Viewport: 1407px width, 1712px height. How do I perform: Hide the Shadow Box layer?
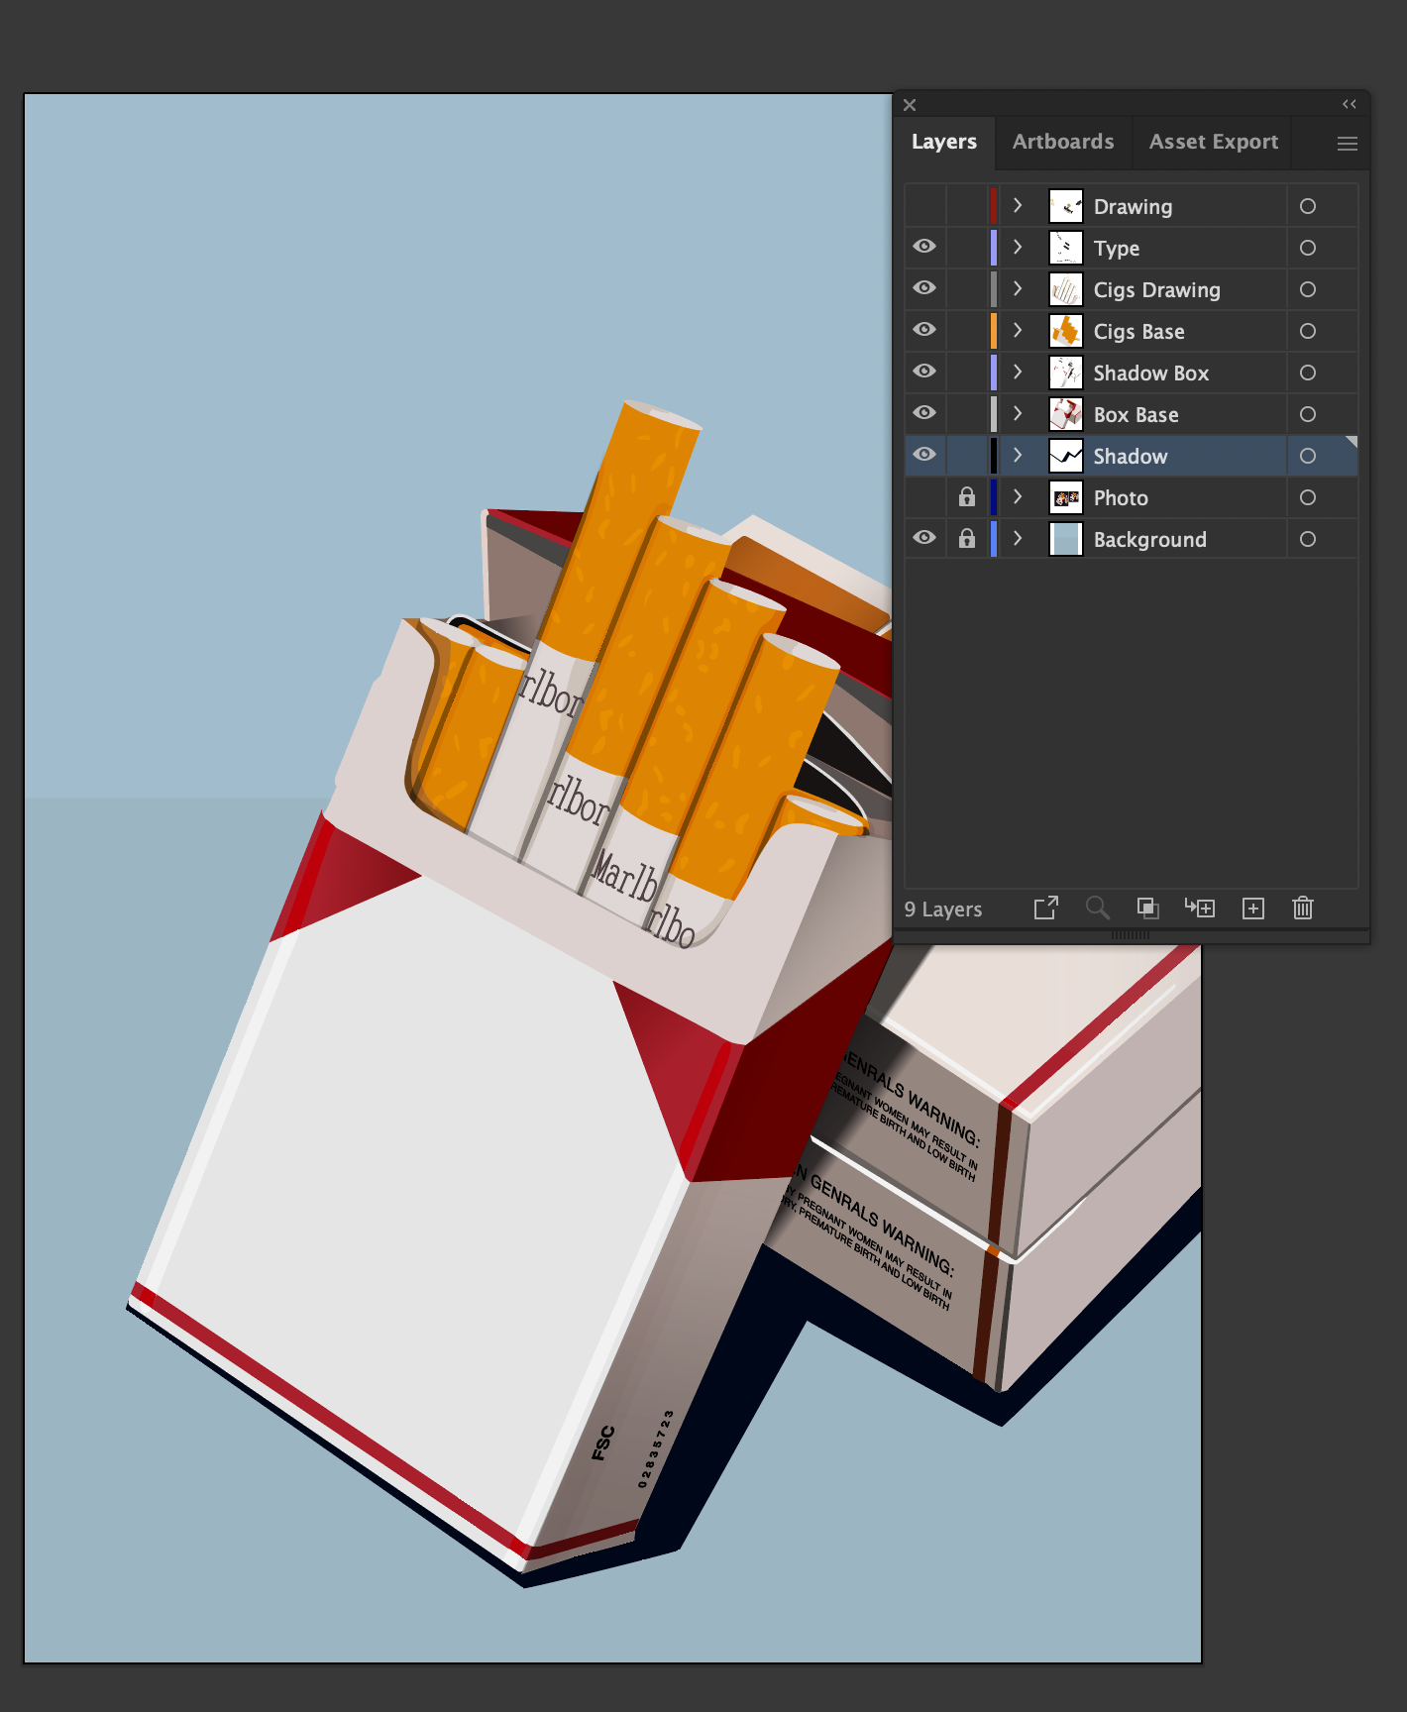click(x=924, y=372)
